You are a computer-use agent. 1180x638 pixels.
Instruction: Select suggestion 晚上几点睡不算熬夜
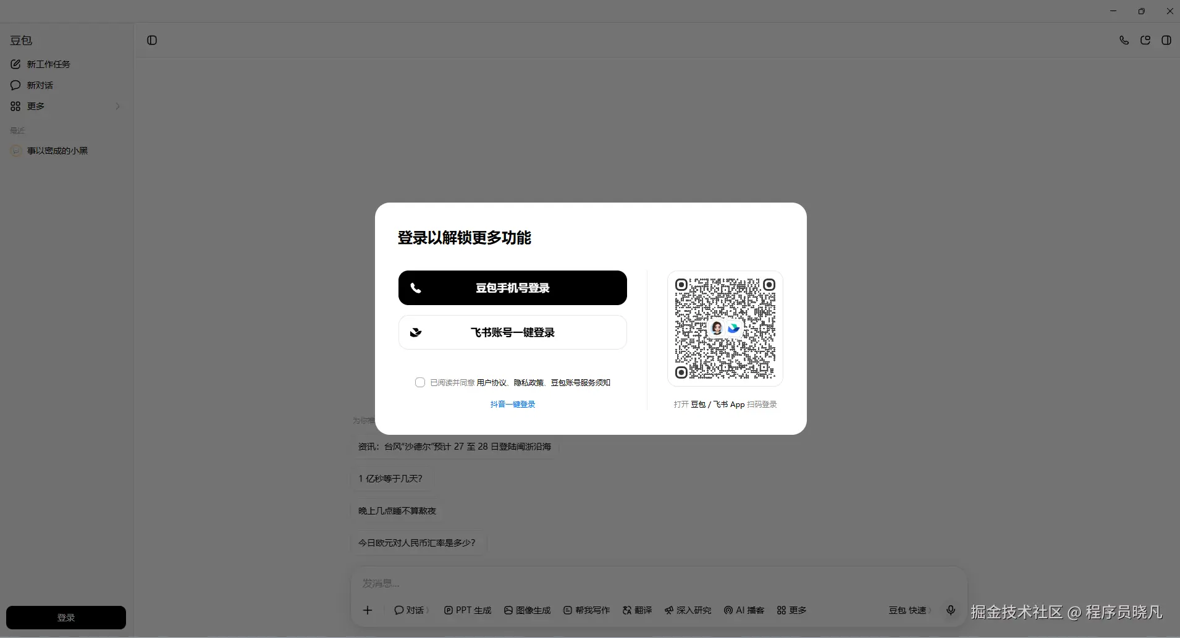(397, 511)
